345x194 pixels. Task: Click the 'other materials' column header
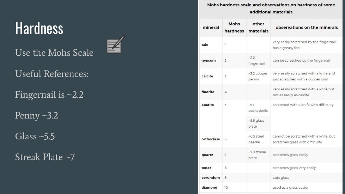(x=258, y=28)
